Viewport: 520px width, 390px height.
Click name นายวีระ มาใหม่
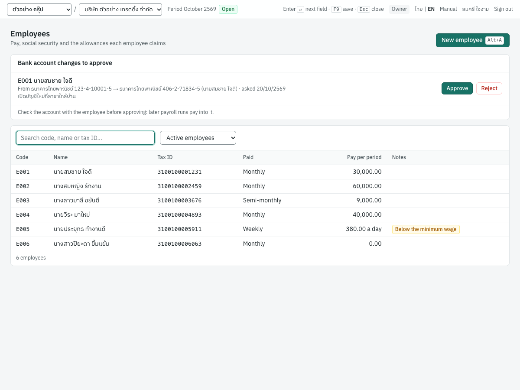[x=72, y=215]
